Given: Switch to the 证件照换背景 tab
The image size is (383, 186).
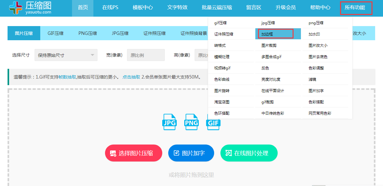Looking at the screenshot, I should (x=194, y=33).
